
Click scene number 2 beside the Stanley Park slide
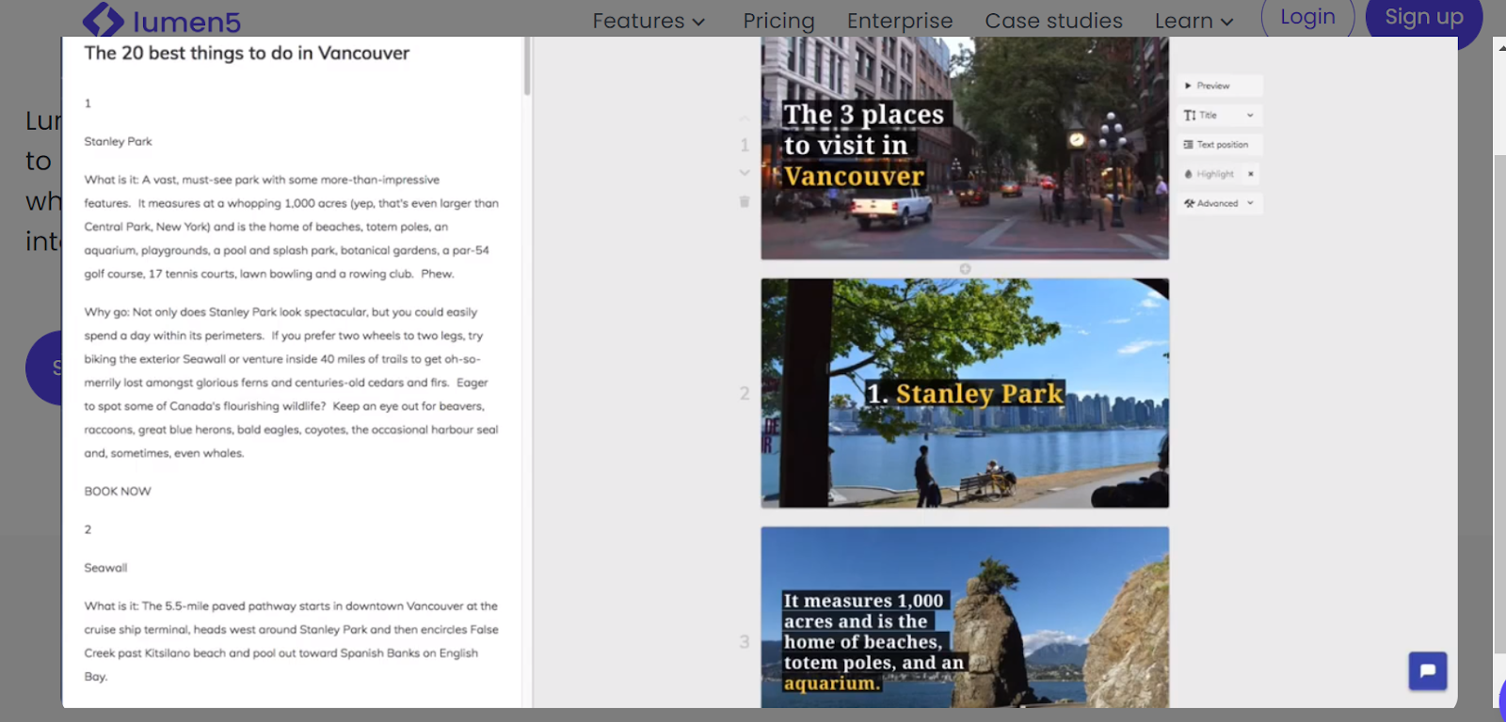745,393
